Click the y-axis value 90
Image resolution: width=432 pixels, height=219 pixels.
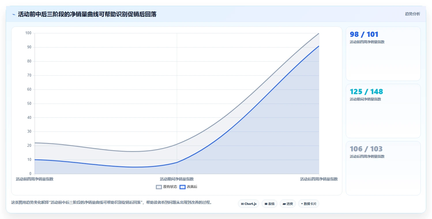click(29, 47)
